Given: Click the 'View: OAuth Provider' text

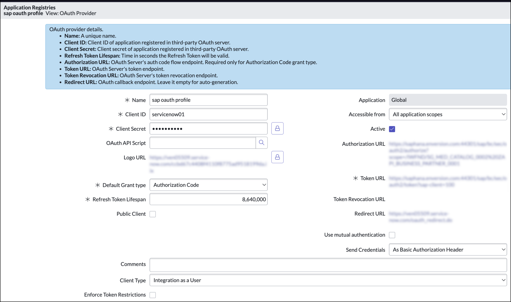Looking at the screenshot, I should (71, 13).
